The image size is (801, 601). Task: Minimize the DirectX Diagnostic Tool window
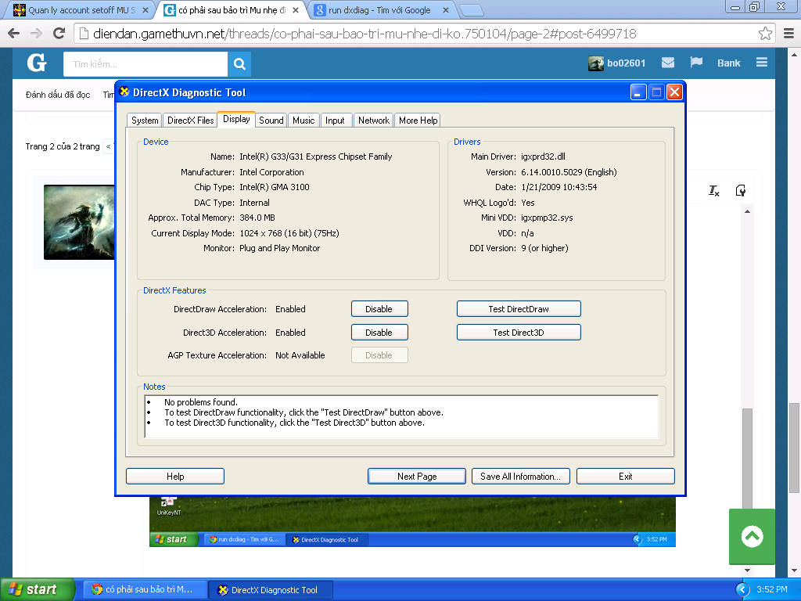click(x=638, y=92)
